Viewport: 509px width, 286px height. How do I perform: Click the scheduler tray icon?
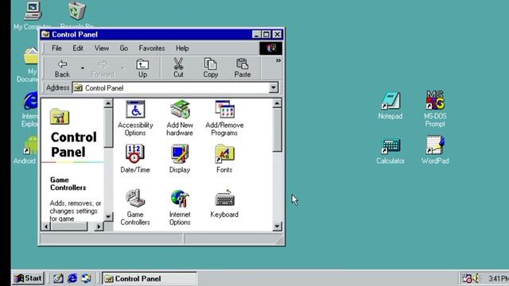467,278
